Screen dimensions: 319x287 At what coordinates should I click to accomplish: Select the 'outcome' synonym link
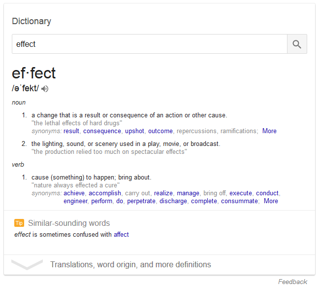pos(160,131)
